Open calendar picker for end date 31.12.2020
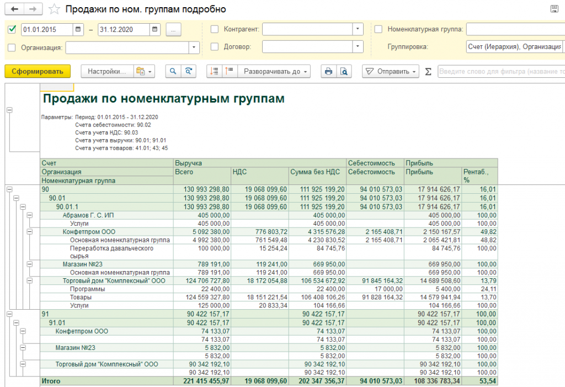Viewport: 565px width, 387px height. tap(155, 29)
